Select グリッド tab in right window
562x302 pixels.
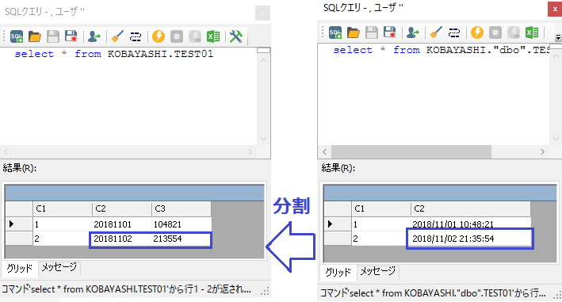tap(338, 272)
